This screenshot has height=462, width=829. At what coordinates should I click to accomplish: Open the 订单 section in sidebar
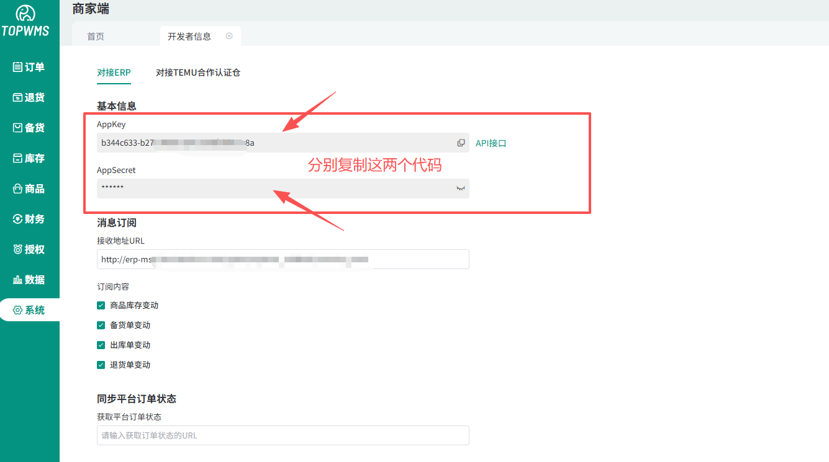(x=29, y=66)
